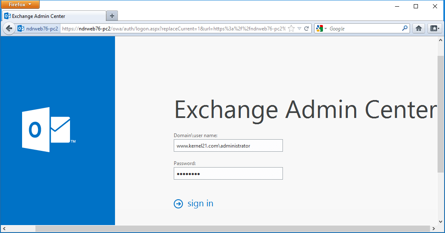The width and height of the screenshot is (445, 233).
Task: Click inside the Google search box
Action: (365, 29)
